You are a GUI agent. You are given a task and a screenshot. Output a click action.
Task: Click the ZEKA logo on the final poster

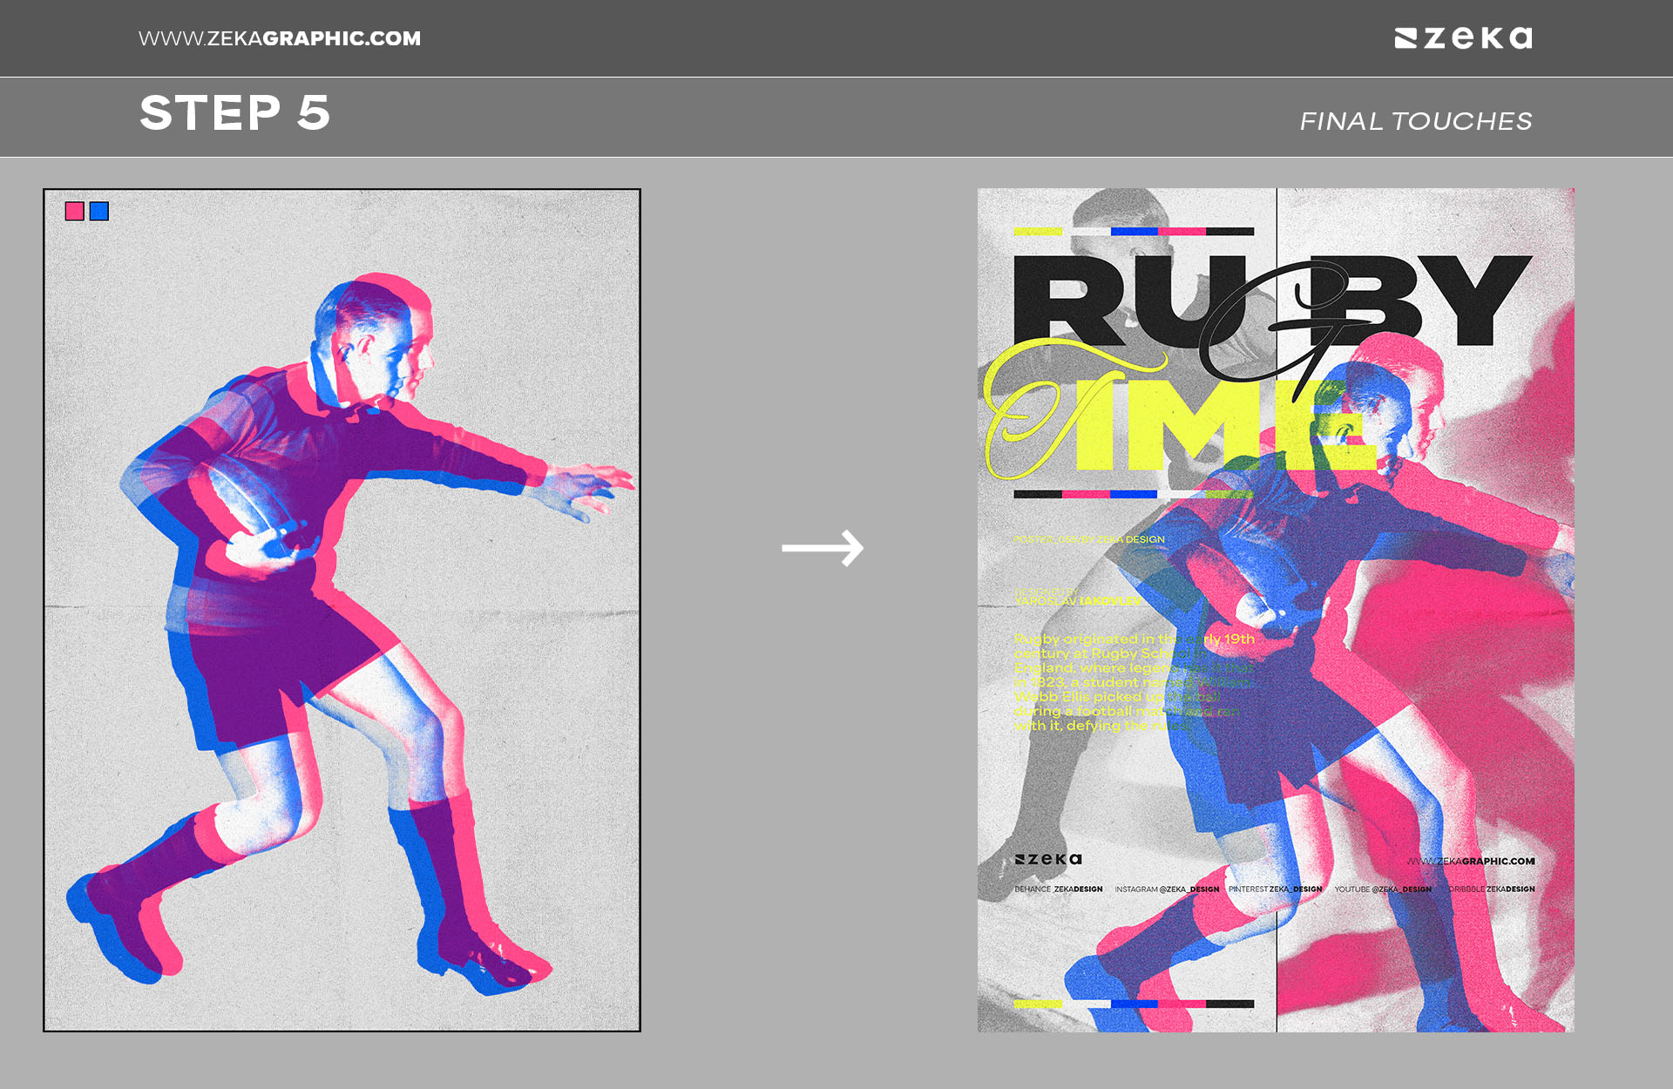1048,858
